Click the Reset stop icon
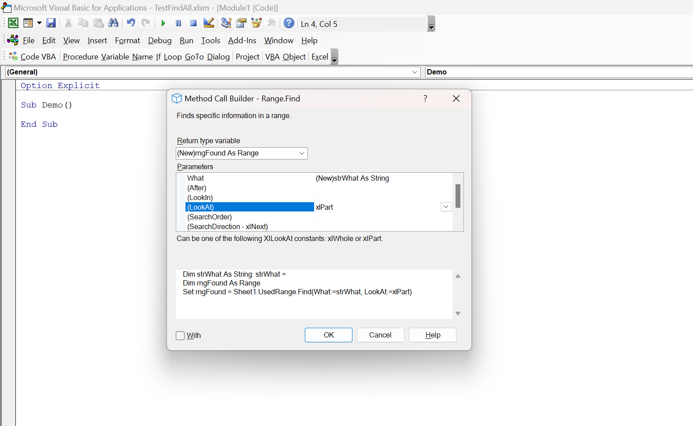Screen dimensions: 693x426 coord(193,23)
